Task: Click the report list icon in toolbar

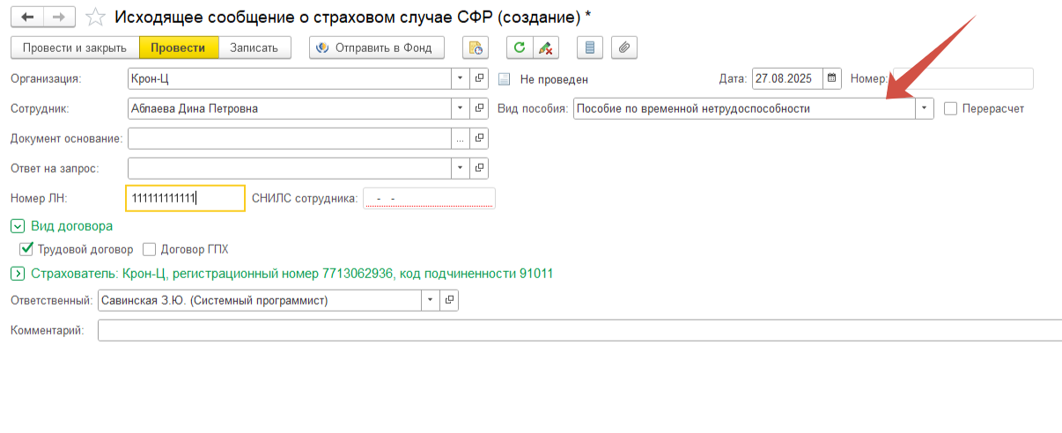Action: pyautogui.click(x=590, y=48)
